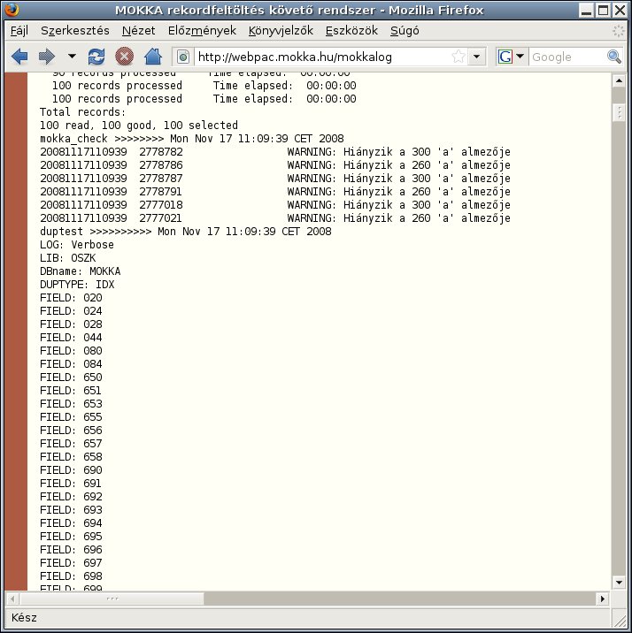Open the Eszközök menu
The image size is (632, 633).
[351, 30]
